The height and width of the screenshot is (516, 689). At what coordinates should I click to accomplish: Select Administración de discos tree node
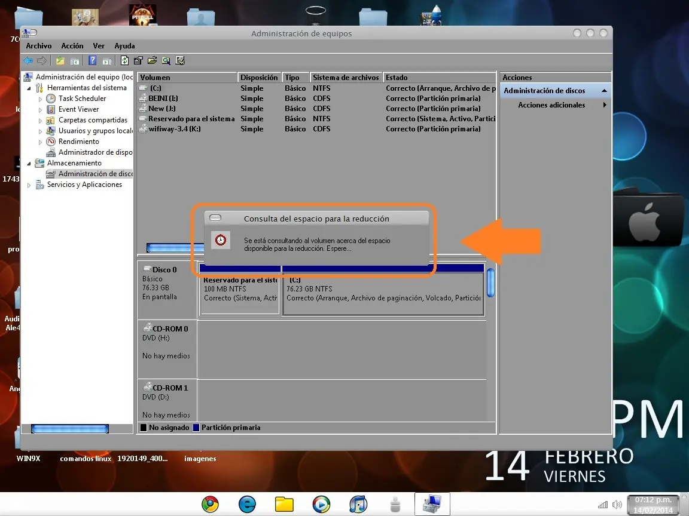(x=95, y=174)
